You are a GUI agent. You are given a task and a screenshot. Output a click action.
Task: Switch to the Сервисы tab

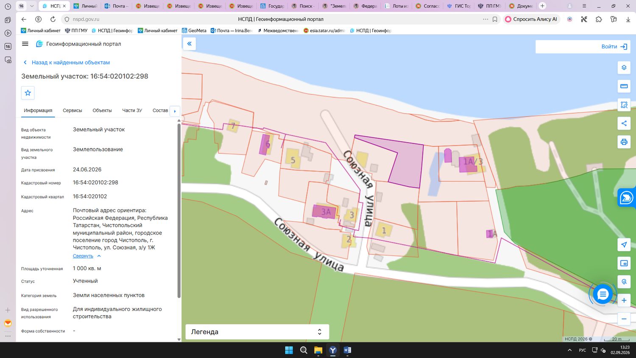[73, 110]
